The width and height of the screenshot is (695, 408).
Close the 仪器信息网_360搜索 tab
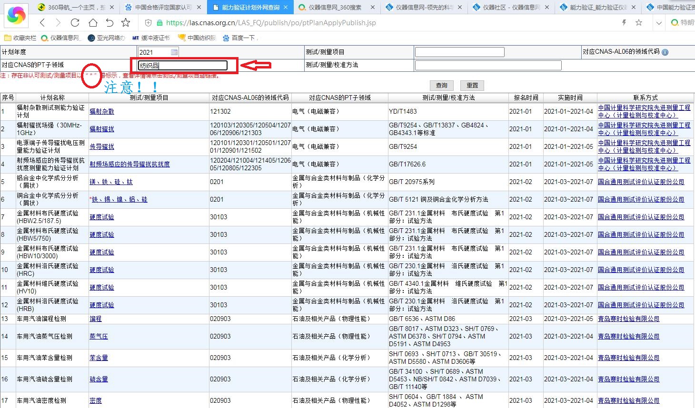[373, 7]
